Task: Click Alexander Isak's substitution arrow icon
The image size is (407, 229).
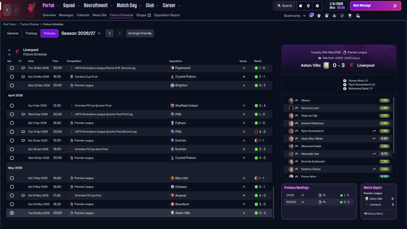Action: (x=374, y=154)
